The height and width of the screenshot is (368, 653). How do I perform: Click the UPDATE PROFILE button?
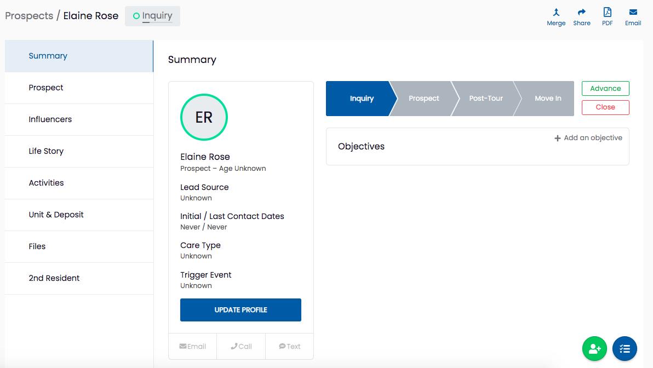pyautogui.click(x=240, y=310)
